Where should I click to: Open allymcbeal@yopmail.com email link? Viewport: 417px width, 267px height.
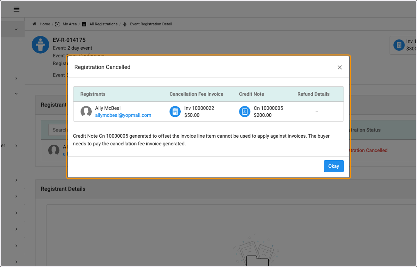coord(123,115)
